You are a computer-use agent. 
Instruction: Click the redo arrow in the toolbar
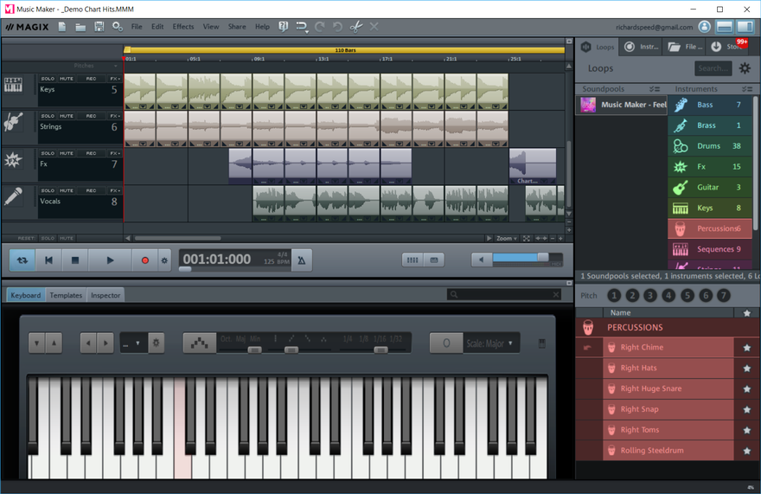click(x=319, y=27)
